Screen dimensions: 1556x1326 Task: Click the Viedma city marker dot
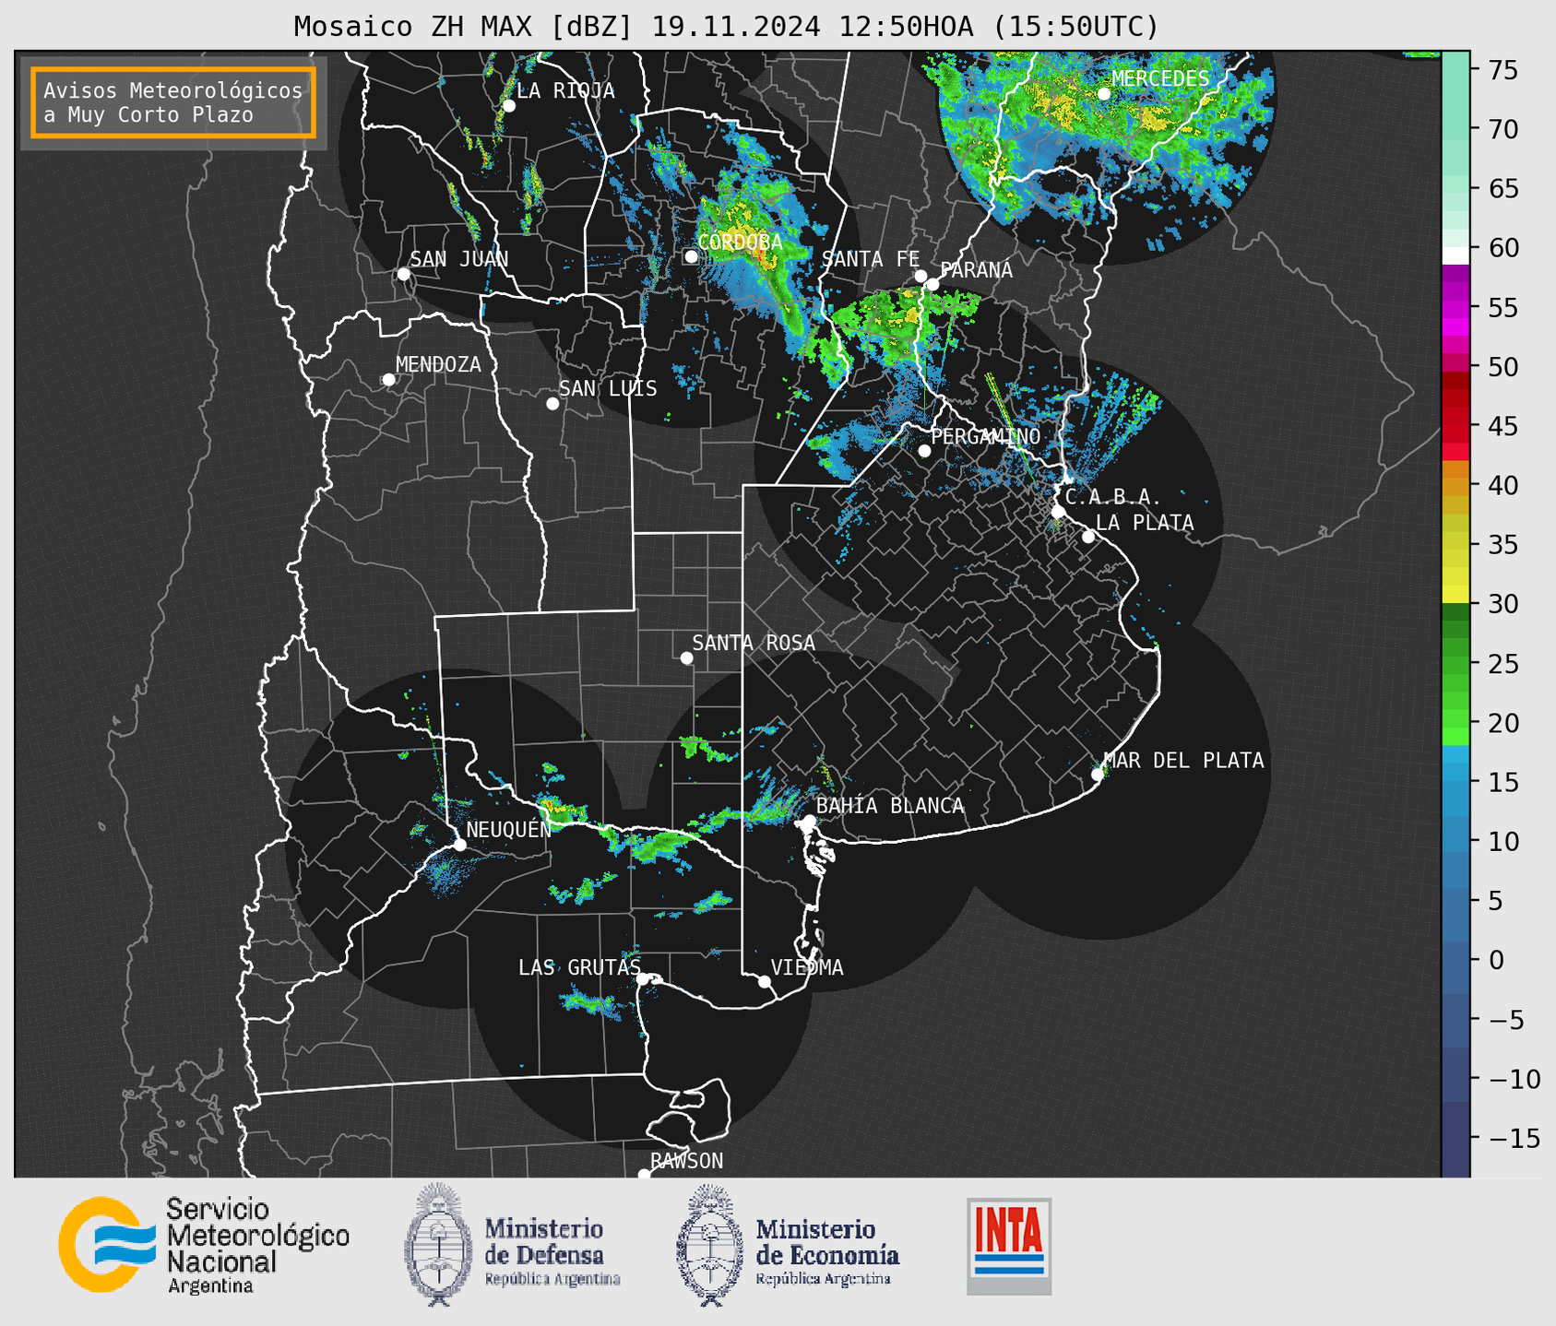[764, 981]
